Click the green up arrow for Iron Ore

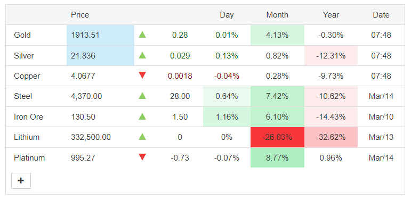142,116
